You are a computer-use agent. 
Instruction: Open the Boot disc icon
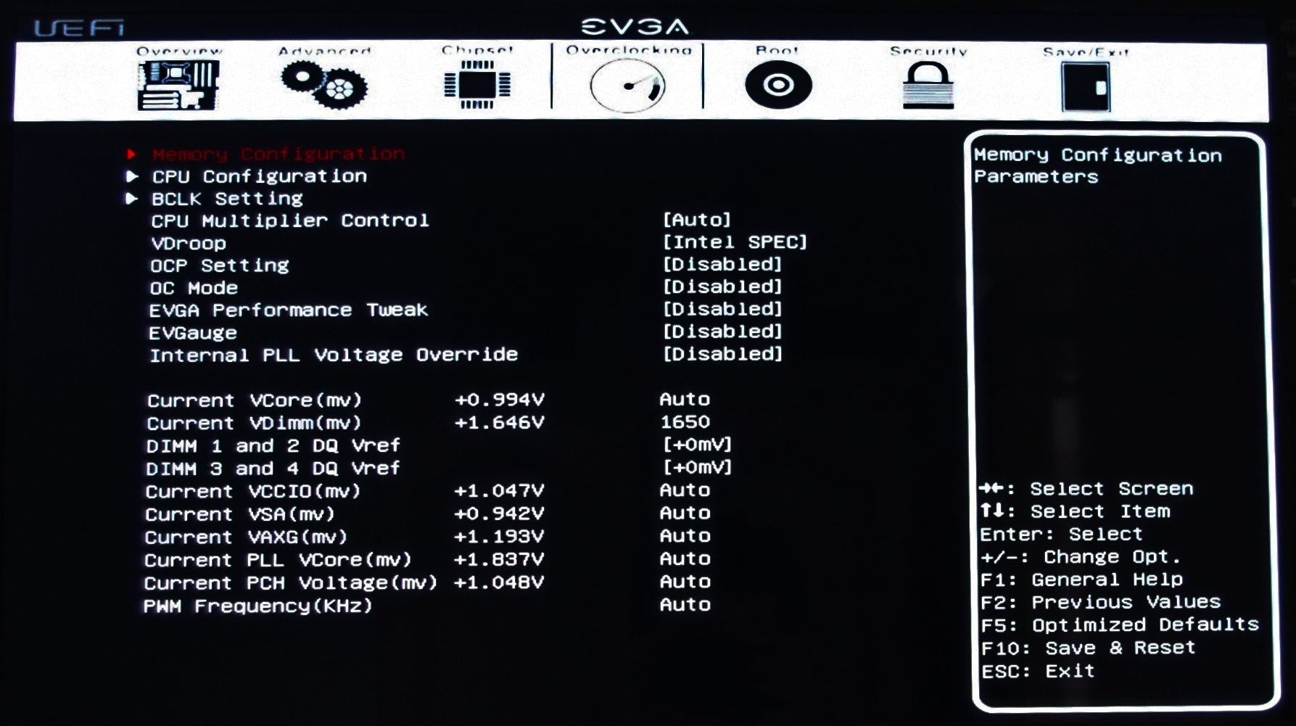(778, 85)
